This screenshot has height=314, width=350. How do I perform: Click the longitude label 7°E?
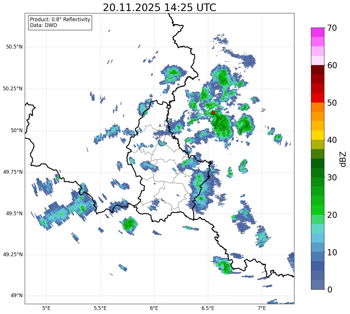point(262,308)
